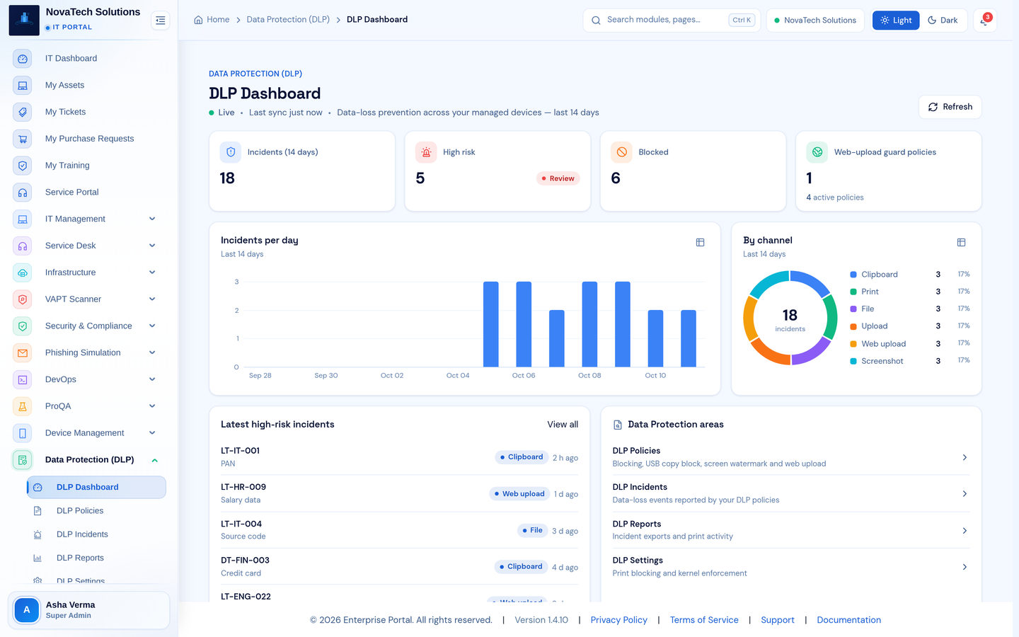Click the File purple legend swatch
The width and height of the screenshot is (1019, 637).
(x=853, y=309)
